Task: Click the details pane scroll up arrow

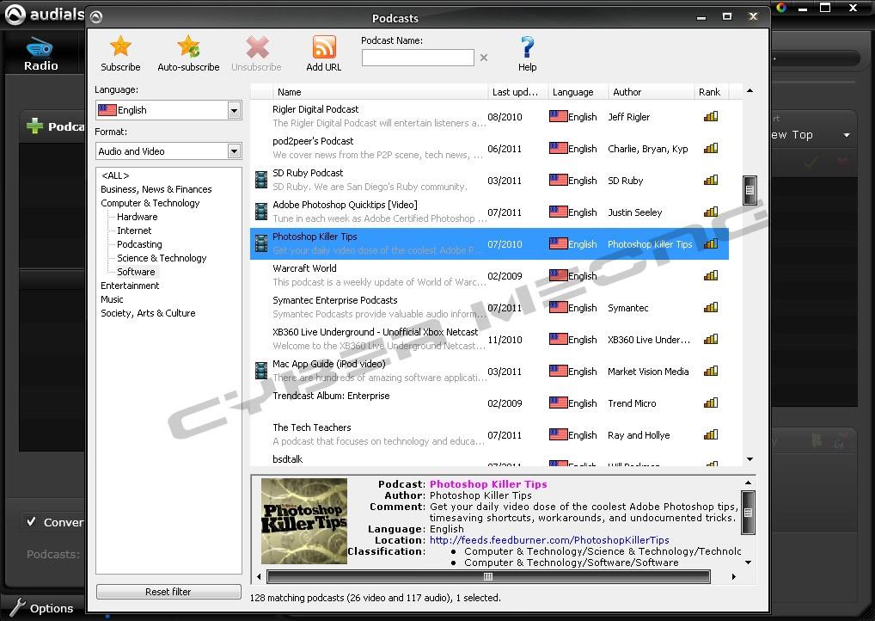Action: (x=749, y=483)
